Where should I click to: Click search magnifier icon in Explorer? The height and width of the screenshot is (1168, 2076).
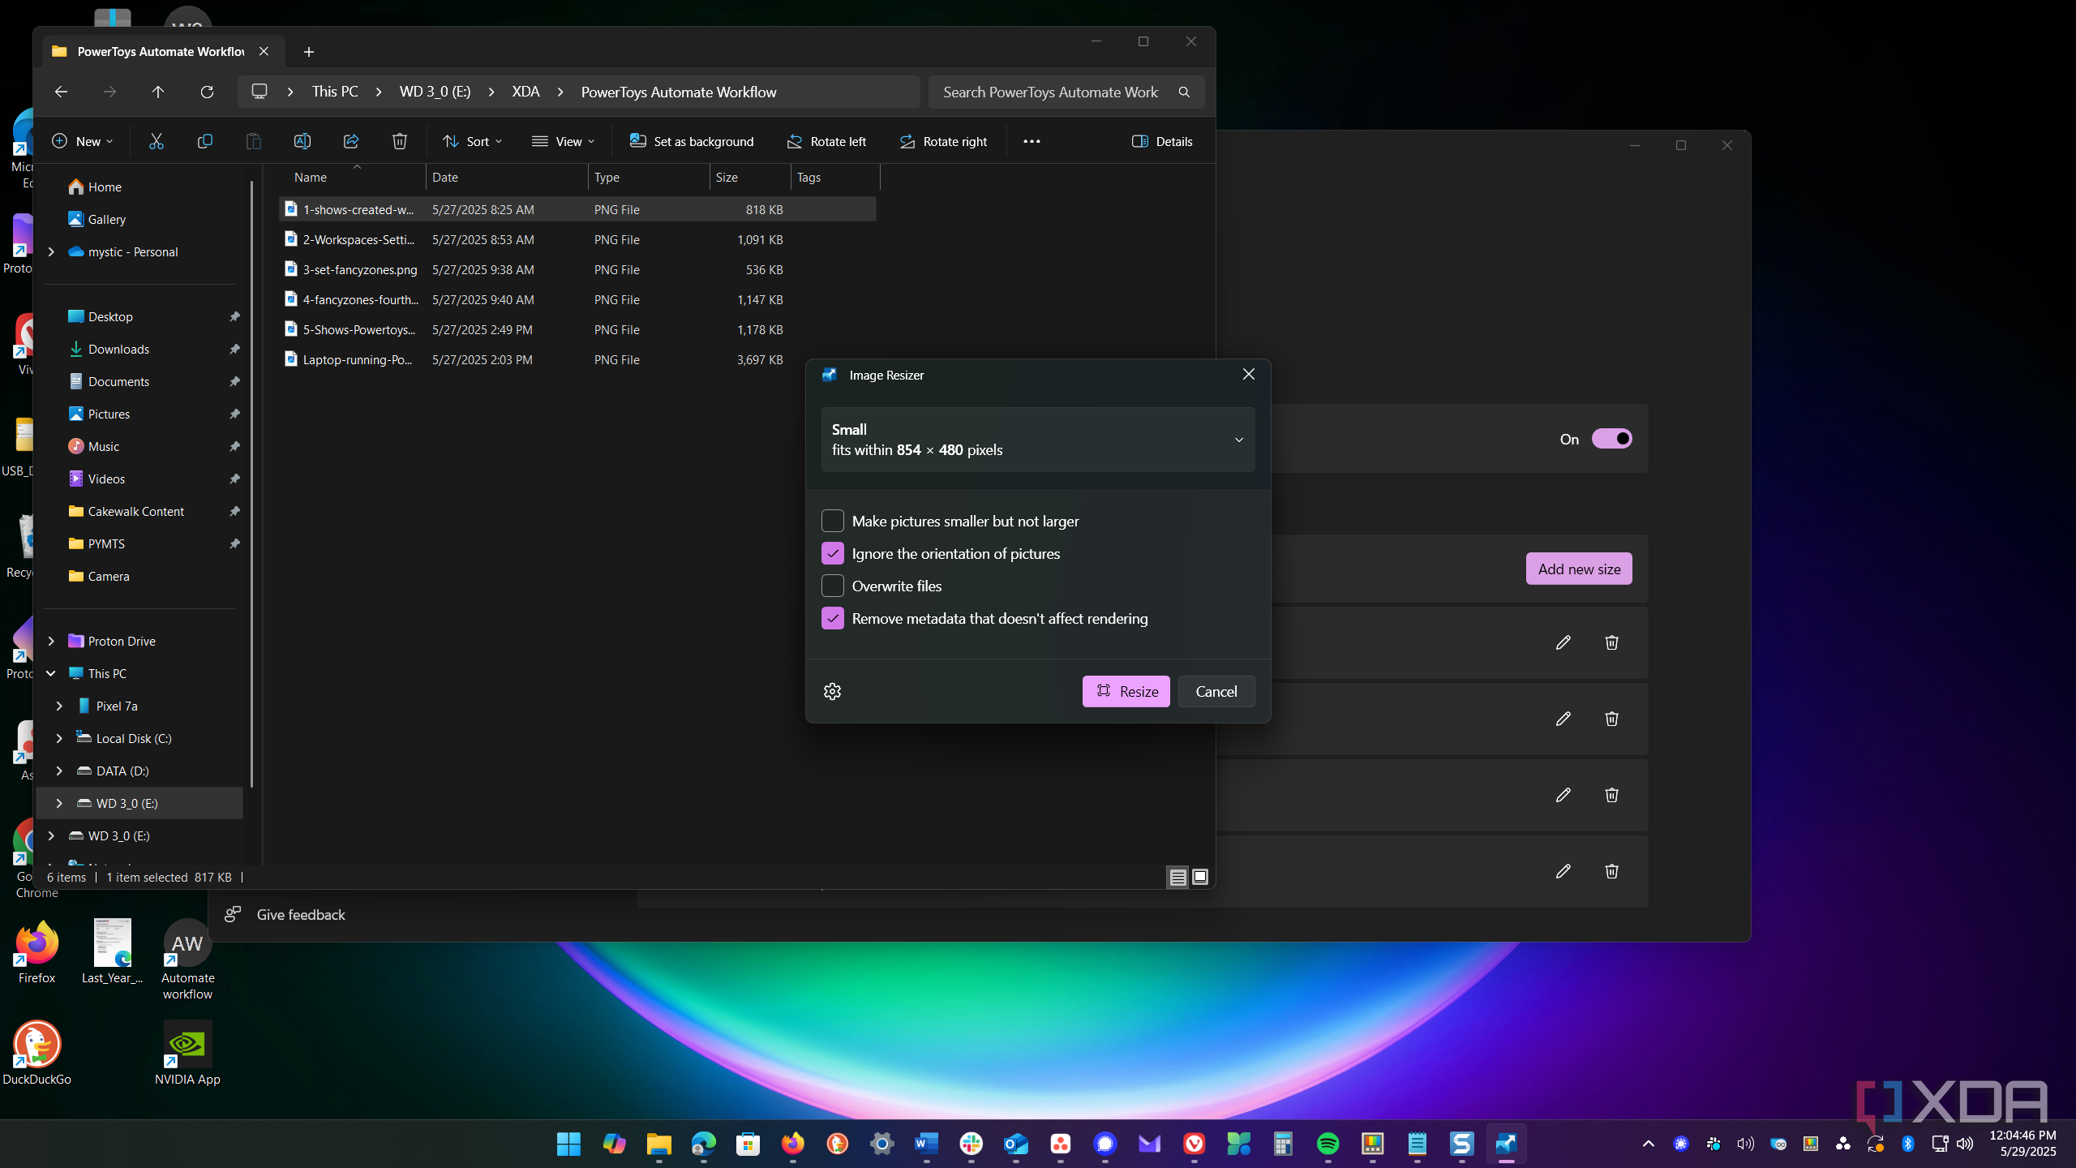point(1184,92)
